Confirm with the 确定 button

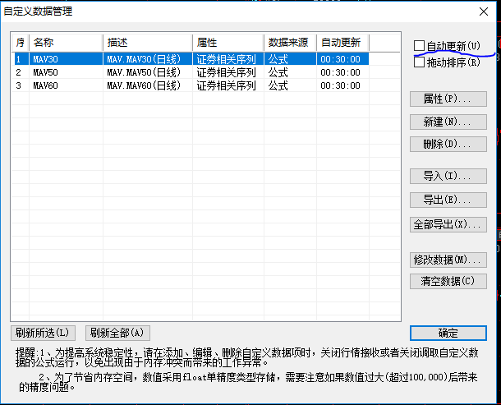tap(448, 333)
